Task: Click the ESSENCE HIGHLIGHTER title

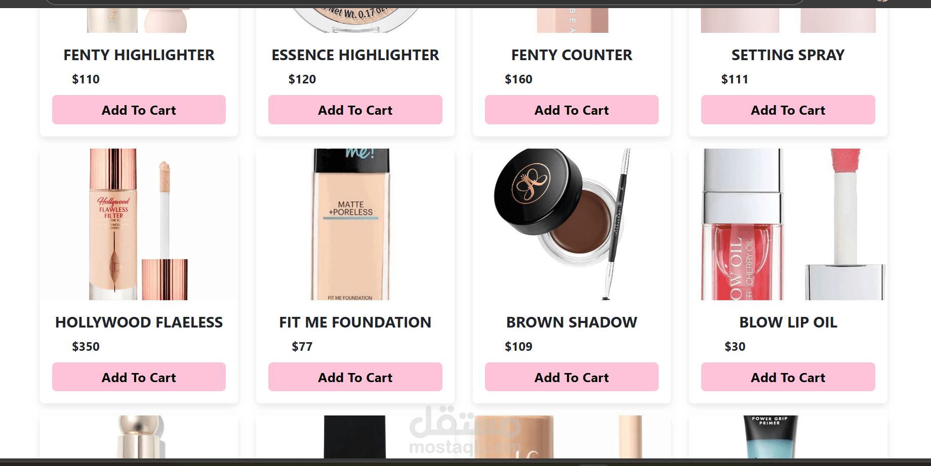Action: point(355,55)
